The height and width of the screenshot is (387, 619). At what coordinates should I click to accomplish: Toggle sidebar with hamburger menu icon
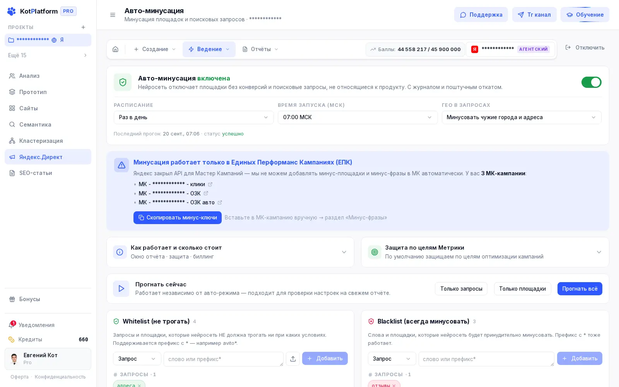[x=113, y=15]
